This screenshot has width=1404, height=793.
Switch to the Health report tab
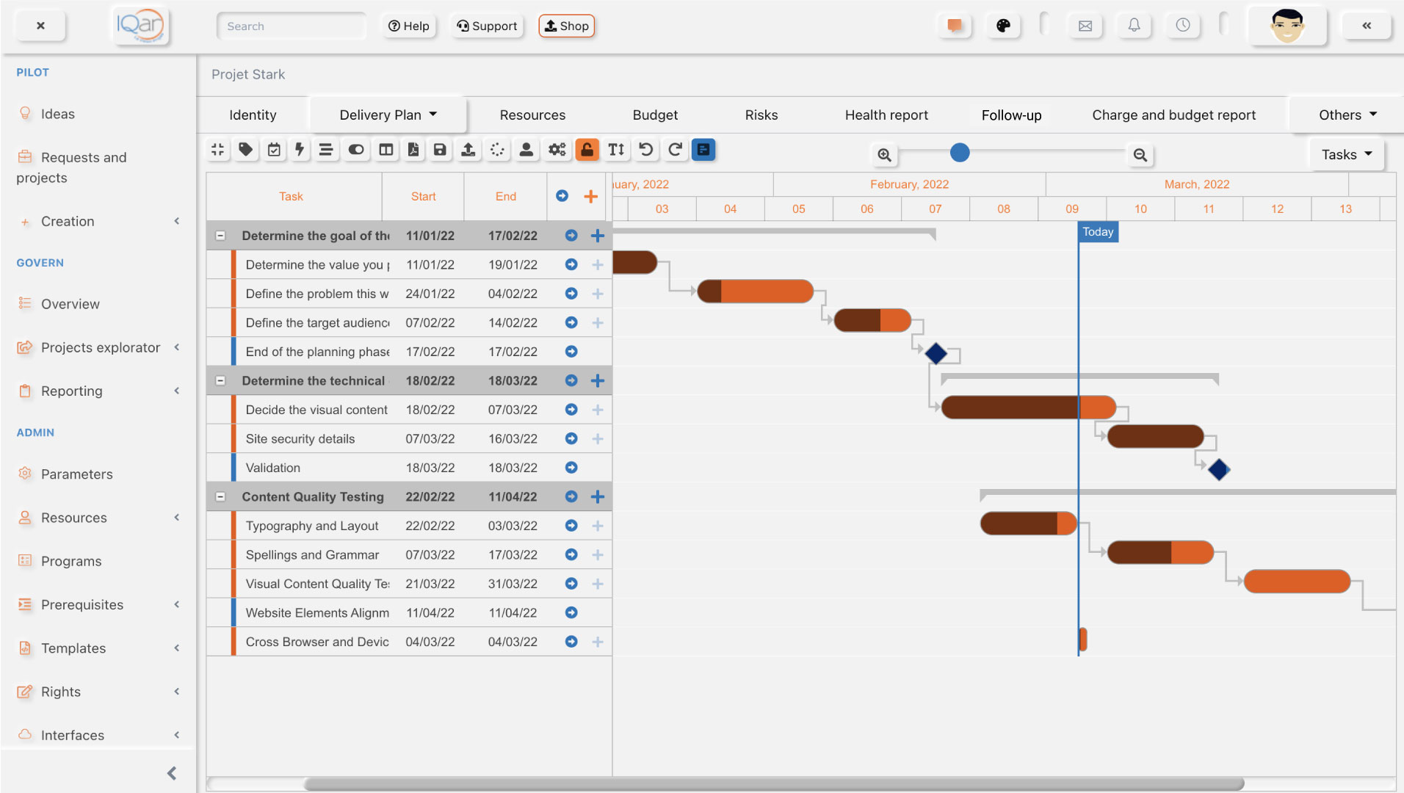(886, 115)
